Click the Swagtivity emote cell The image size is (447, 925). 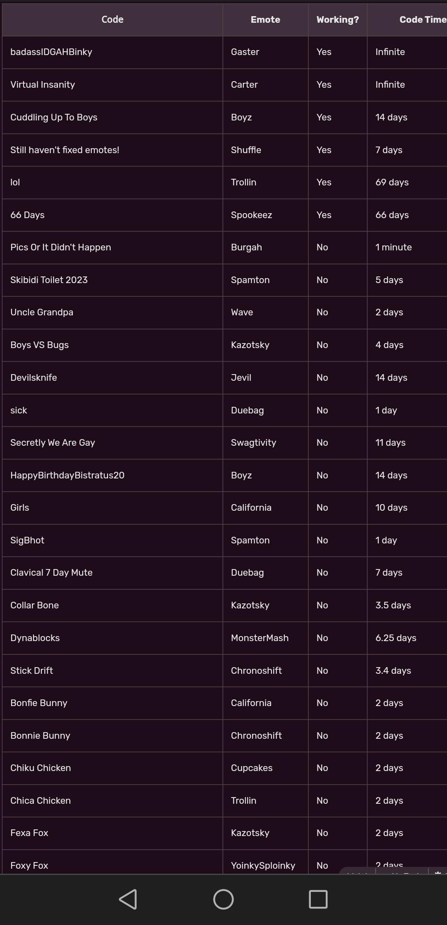pos(253,443)
